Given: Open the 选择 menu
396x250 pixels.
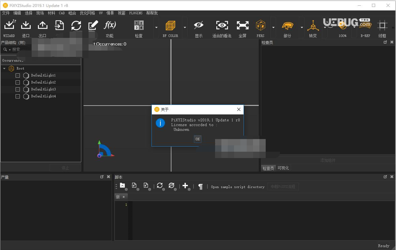Looking at the screenshot, I should [x=28, y=13].
